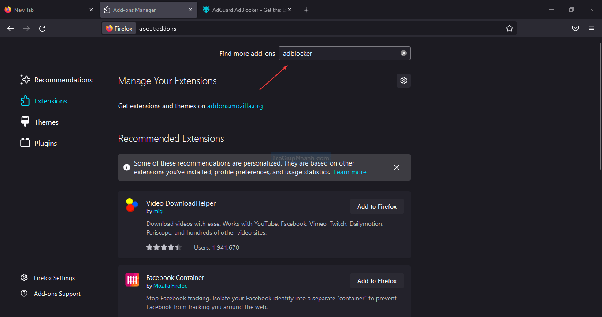Open Add-ons Support link
The width and height of the screenshot is (602, 317).
(51, 294)
